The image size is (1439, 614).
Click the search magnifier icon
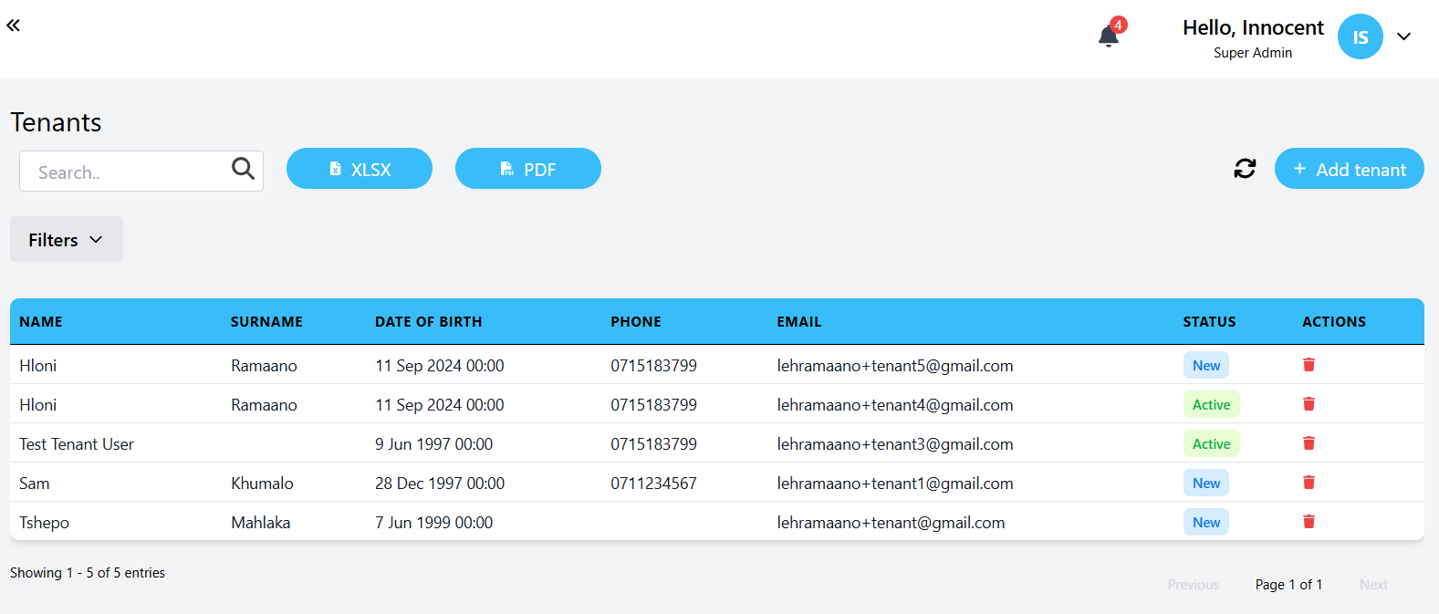point(243,169)
